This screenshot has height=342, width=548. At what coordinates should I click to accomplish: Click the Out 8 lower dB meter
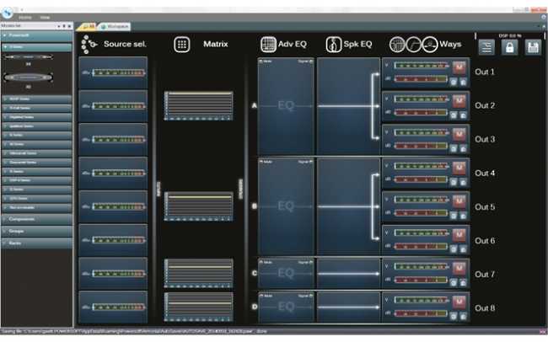click(422, 313)
